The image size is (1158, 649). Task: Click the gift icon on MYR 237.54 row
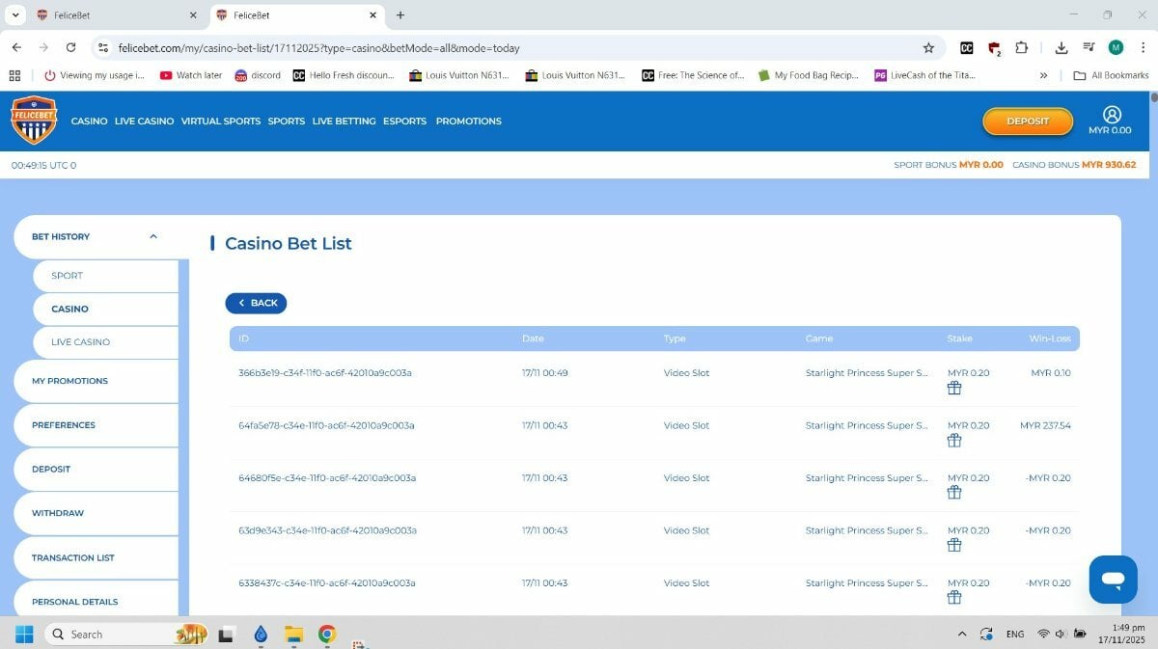click(954, 441)
